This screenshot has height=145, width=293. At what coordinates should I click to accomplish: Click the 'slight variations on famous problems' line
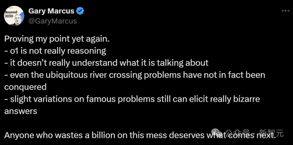132,99
